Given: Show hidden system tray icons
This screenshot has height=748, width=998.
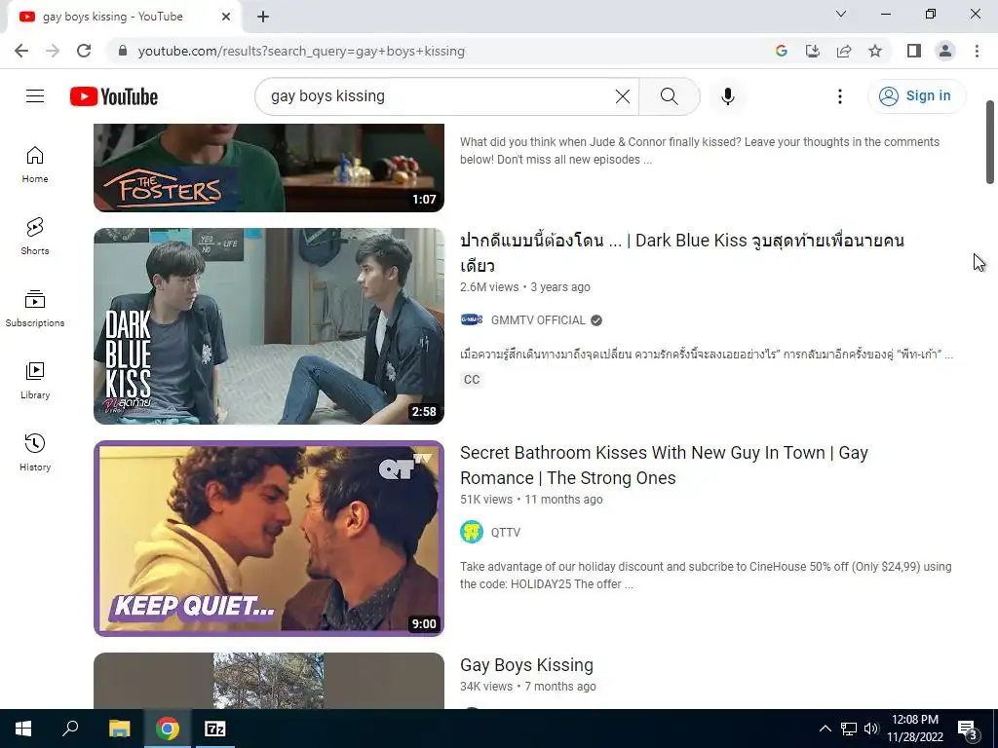Looking at the screenshot, I should pos(825,729).
